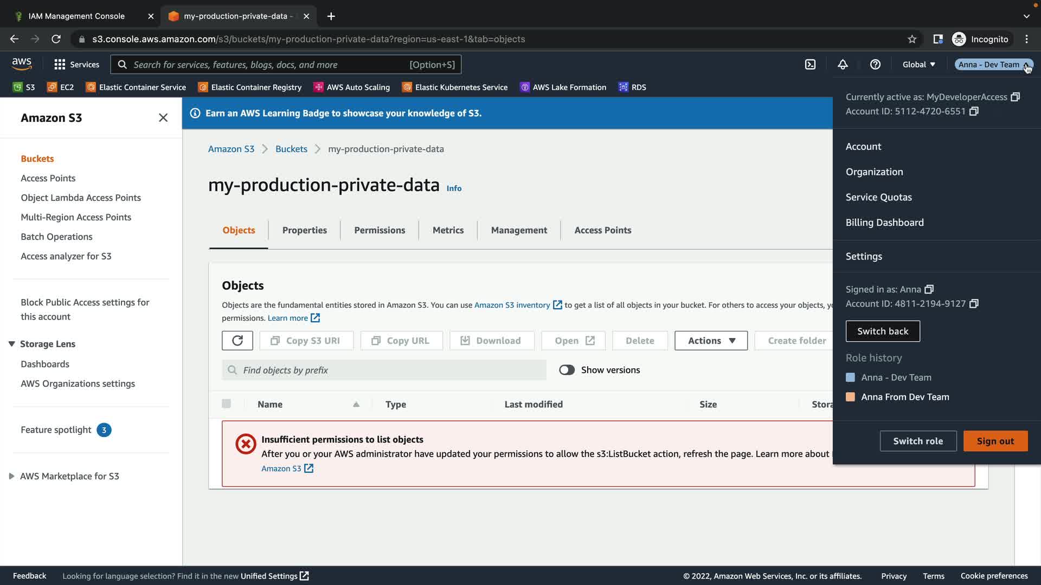Copy Account ID 4811-2194-9127 icon

click(x=974, y=304)
